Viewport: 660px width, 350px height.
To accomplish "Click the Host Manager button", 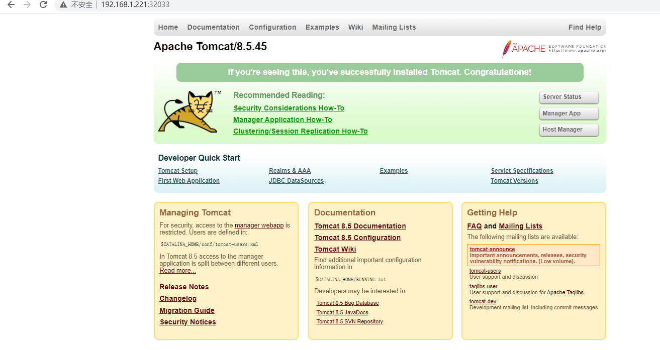I will coord(569,130).
